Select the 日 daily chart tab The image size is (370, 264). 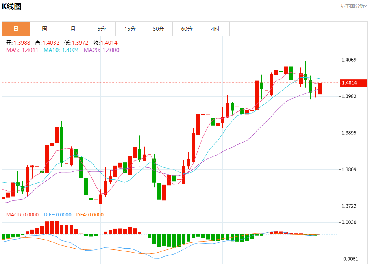point(16,29)
